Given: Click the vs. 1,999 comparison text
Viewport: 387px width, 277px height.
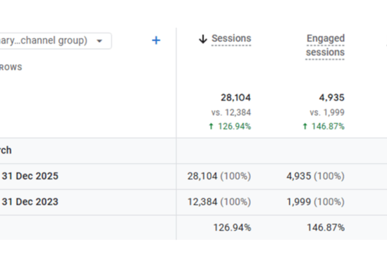Looking at the screenshot, I should [327, 113].
